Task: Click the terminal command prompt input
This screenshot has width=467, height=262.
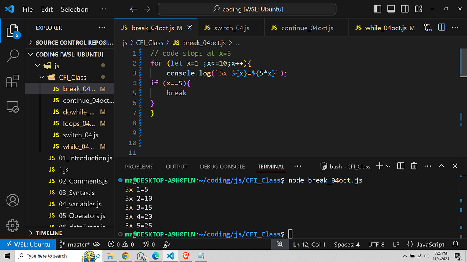Action: [x=291, y=234]
